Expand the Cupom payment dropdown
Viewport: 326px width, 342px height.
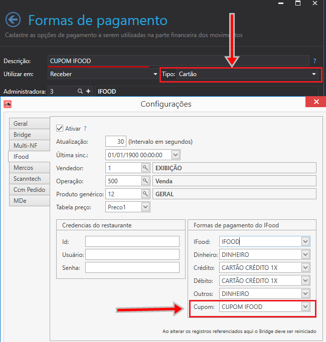coord(305,306)
